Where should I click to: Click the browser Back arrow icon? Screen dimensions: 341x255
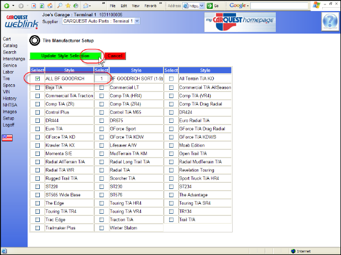tap(7, 6)
